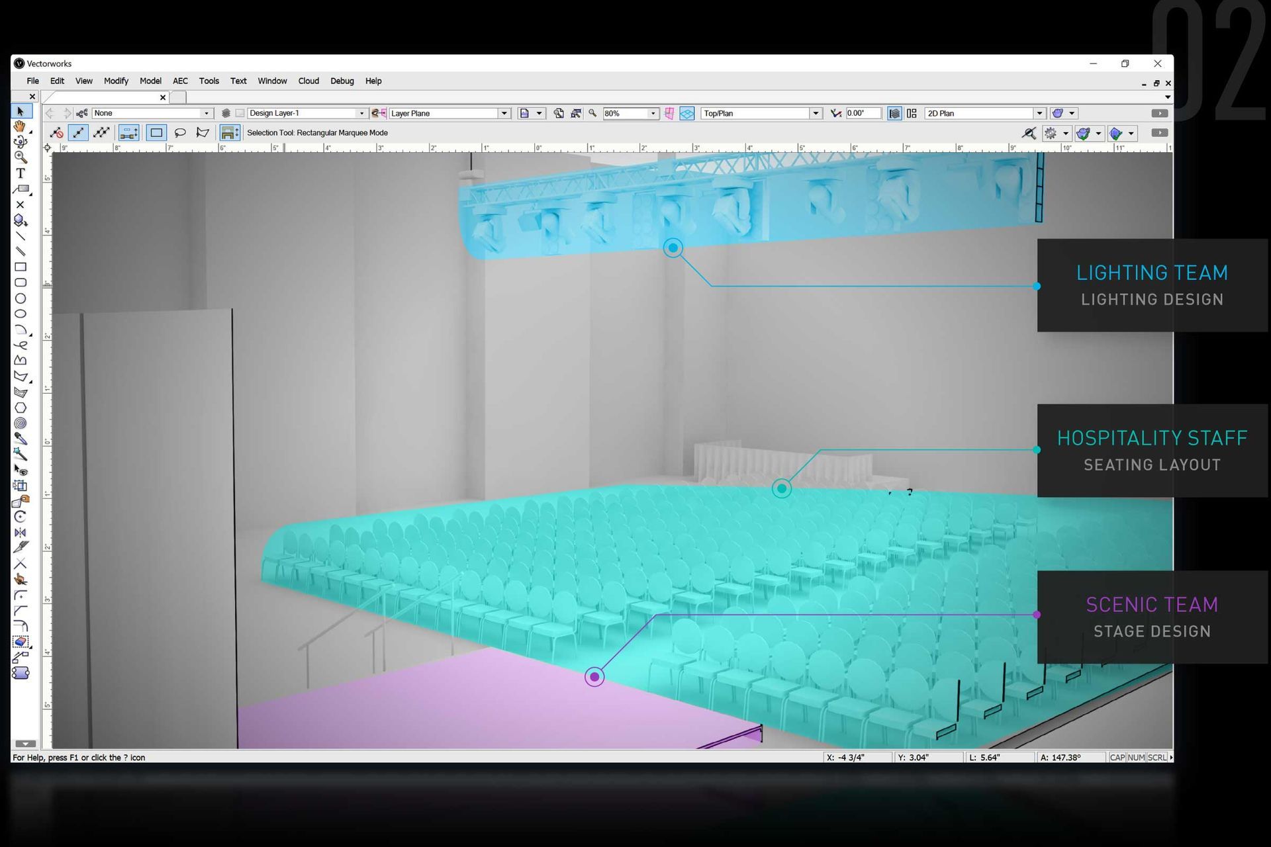1271x847 pixels.
Task: Pick the Rectangle drawing tool
Action: pyautogui.click(x=20, y=267)
